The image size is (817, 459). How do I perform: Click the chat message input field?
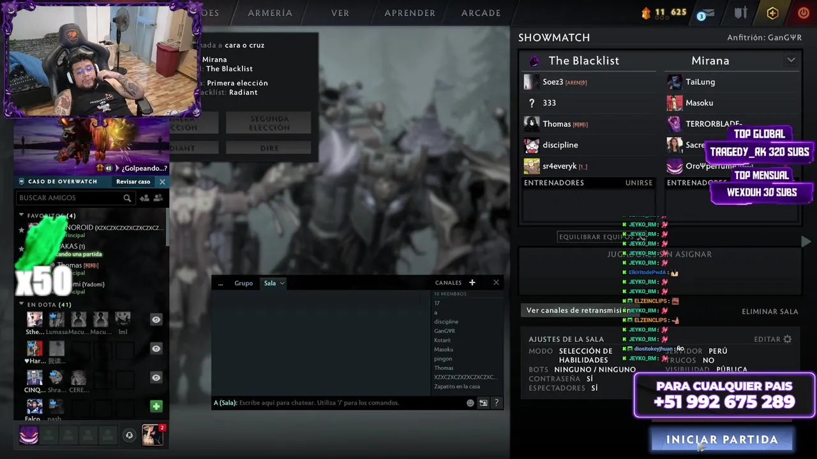click(x=338, y=403)
